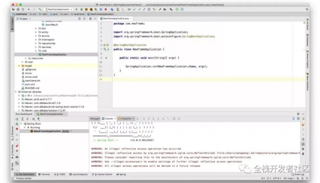Viewport: 320px width, 183px height.
Task: Open the NewFrameApplication run configuration dropdown
Action: click(59, 9)
